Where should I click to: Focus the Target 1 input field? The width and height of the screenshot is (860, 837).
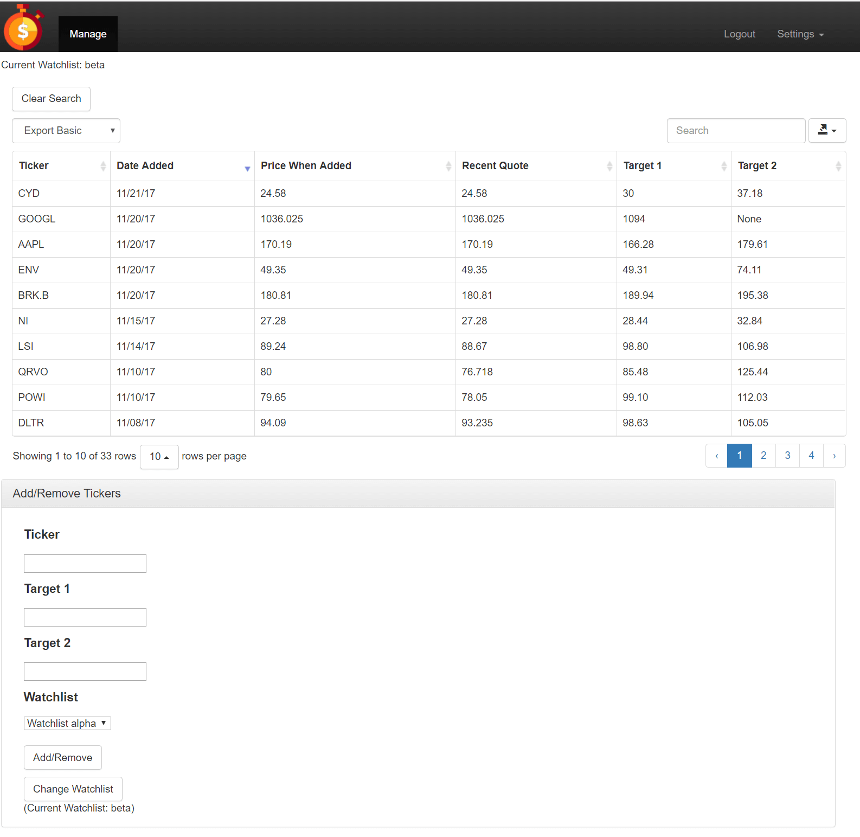(x=85, y=617)
